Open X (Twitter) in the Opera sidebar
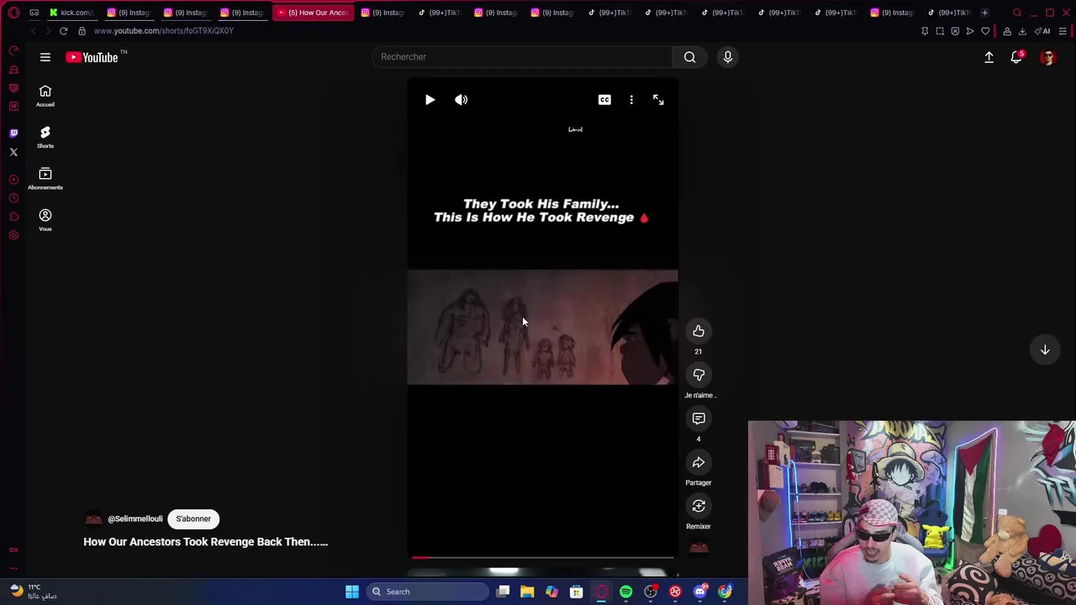The width and height of the screenshot is (1076, 605). pos(13,152)
